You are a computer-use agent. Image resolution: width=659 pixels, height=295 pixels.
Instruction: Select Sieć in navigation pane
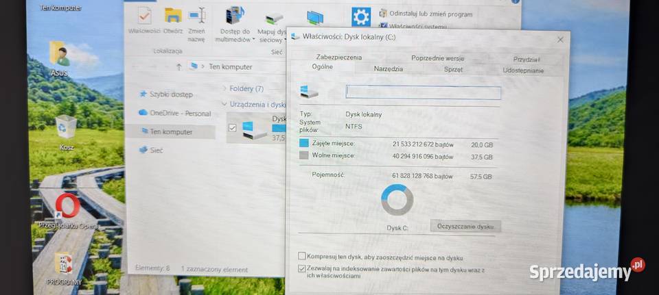(157, 150)
